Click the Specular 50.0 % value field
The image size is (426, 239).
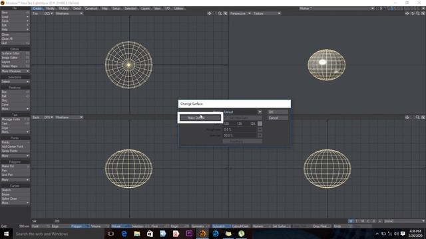click(x=240, y=135)
